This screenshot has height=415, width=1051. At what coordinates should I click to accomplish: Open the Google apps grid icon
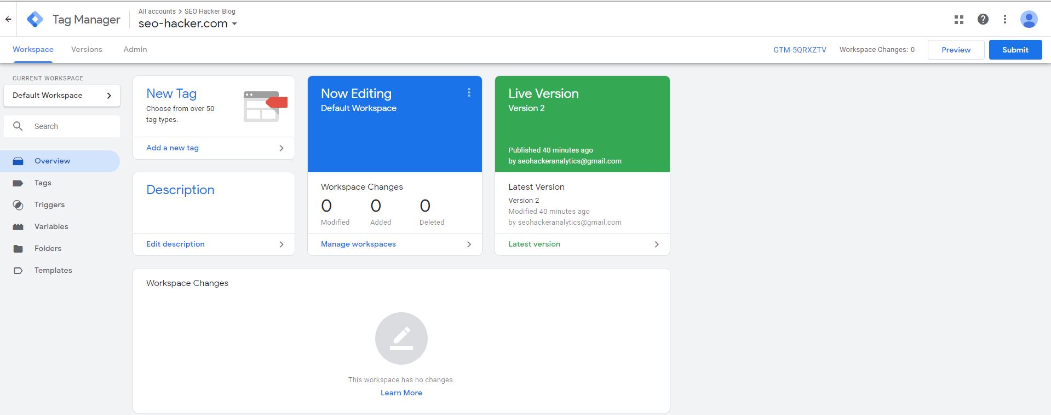958,19
